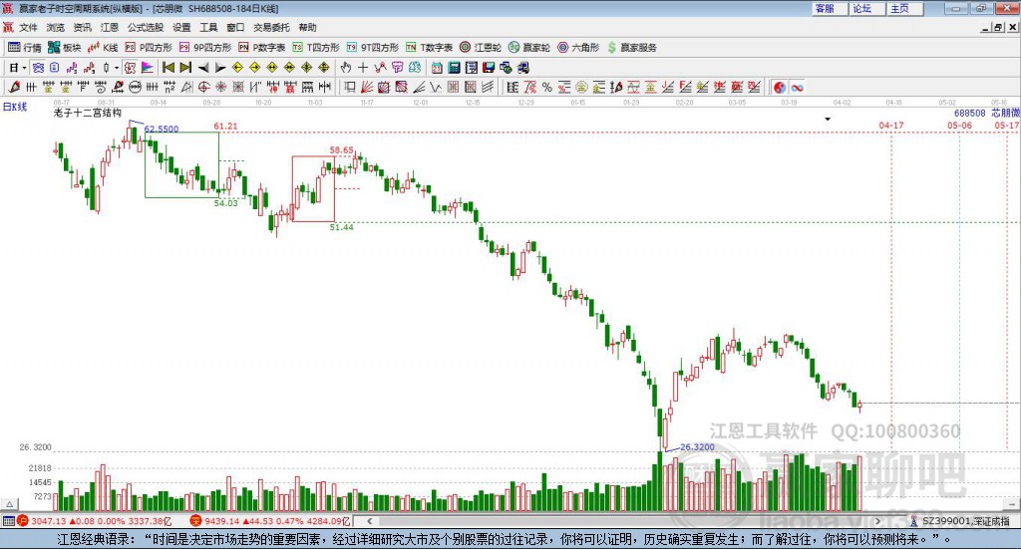The image size is (1021, 549).
Task: Open the calendar icon in toolbar
Action: point(437,68)
